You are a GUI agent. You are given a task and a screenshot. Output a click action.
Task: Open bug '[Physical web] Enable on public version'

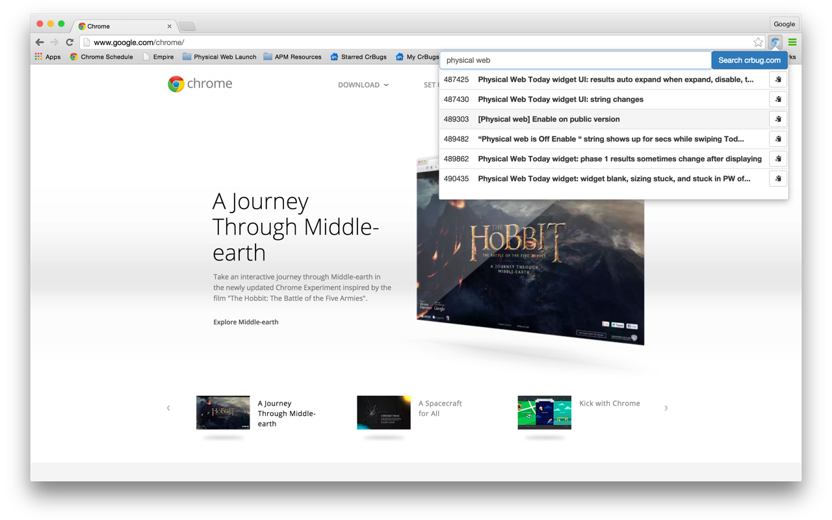[549, 119]
